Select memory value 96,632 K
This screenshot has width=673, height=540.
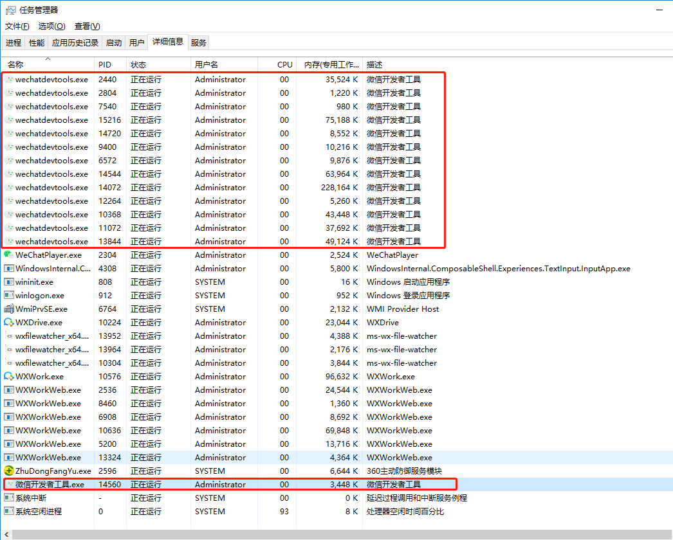pos(341,377)
